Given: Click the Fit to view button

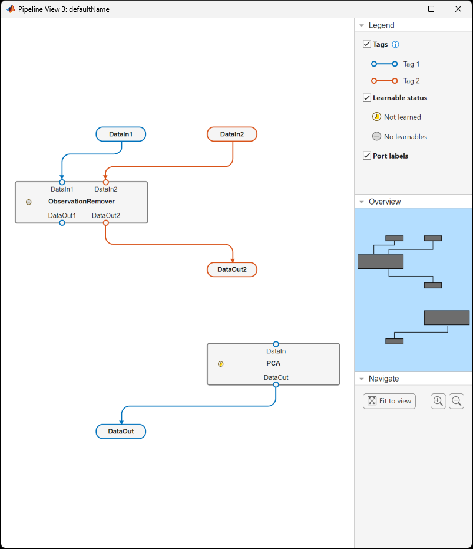Looking at the screenshot, I should pos(389,401).
